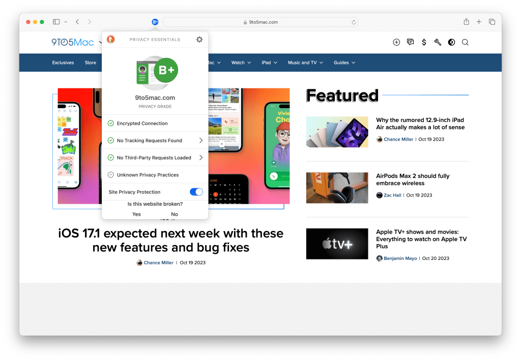Toggle the Safari sidebar visibility
The image size is (521, 361).
tap(56, 21)
